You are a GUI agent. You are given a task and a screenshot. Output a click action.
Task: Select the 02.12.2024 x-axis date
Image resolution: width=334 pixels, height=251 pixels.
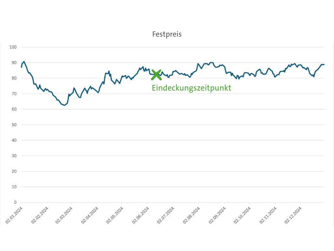[x=293, y=214]
